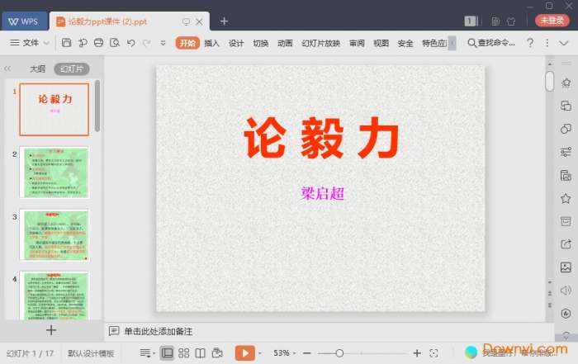Screen dimensions: 578x364
Task: Click the speaker icon in the right sidebar
Action: pyautogui.click(x=566, y=290)
